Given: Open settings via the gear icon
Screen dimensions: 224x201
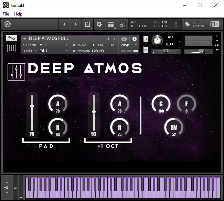Looking at the screenshot, I should (99, 24).
